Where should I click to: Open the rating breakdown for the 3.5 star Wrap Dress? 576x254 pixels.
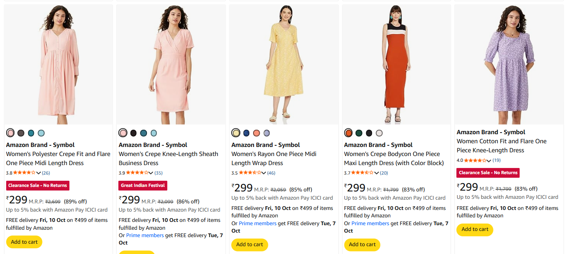tap(264, 173)
